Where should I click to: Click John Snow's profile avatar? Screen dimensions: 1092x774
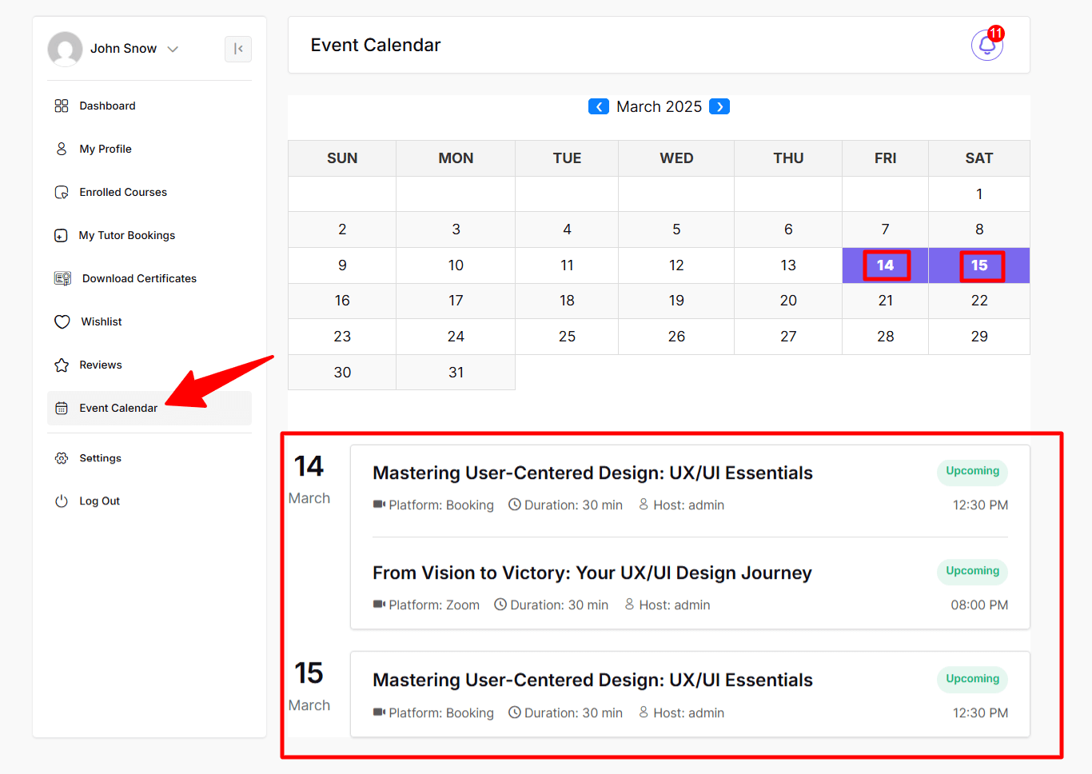click(x=65, y=49)
